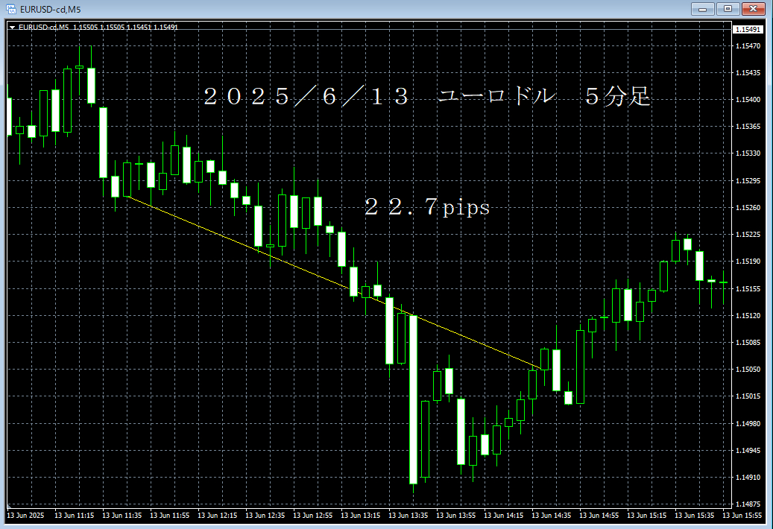Click the current price label 1.15491
Image resolution: width=773 pixels, height=529 pixels.
(748, 30)
